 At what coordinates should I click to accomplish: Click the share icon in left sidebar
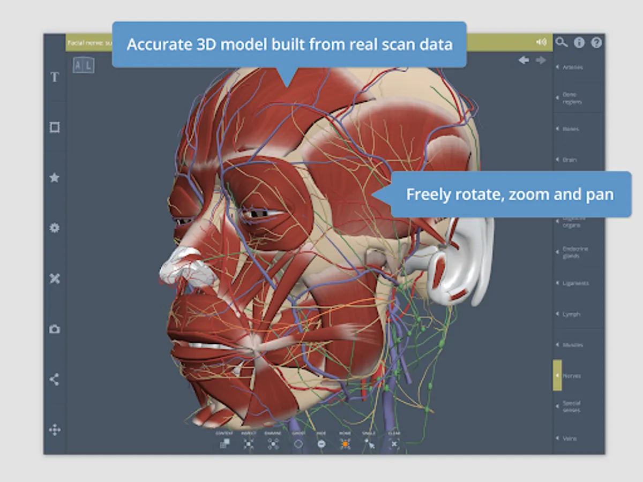54,380
